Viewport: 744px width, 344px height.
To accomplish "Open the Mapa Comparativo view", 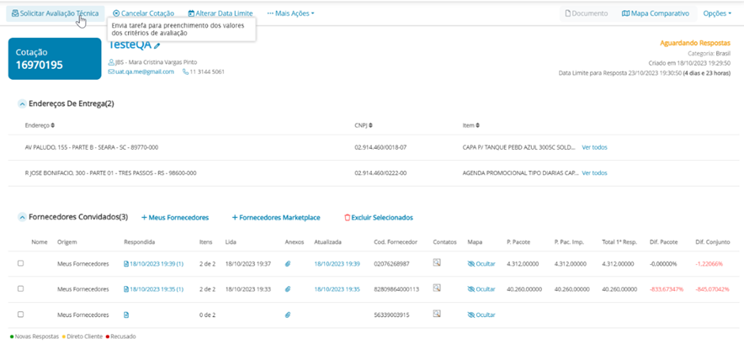I will tap(655, 13).
